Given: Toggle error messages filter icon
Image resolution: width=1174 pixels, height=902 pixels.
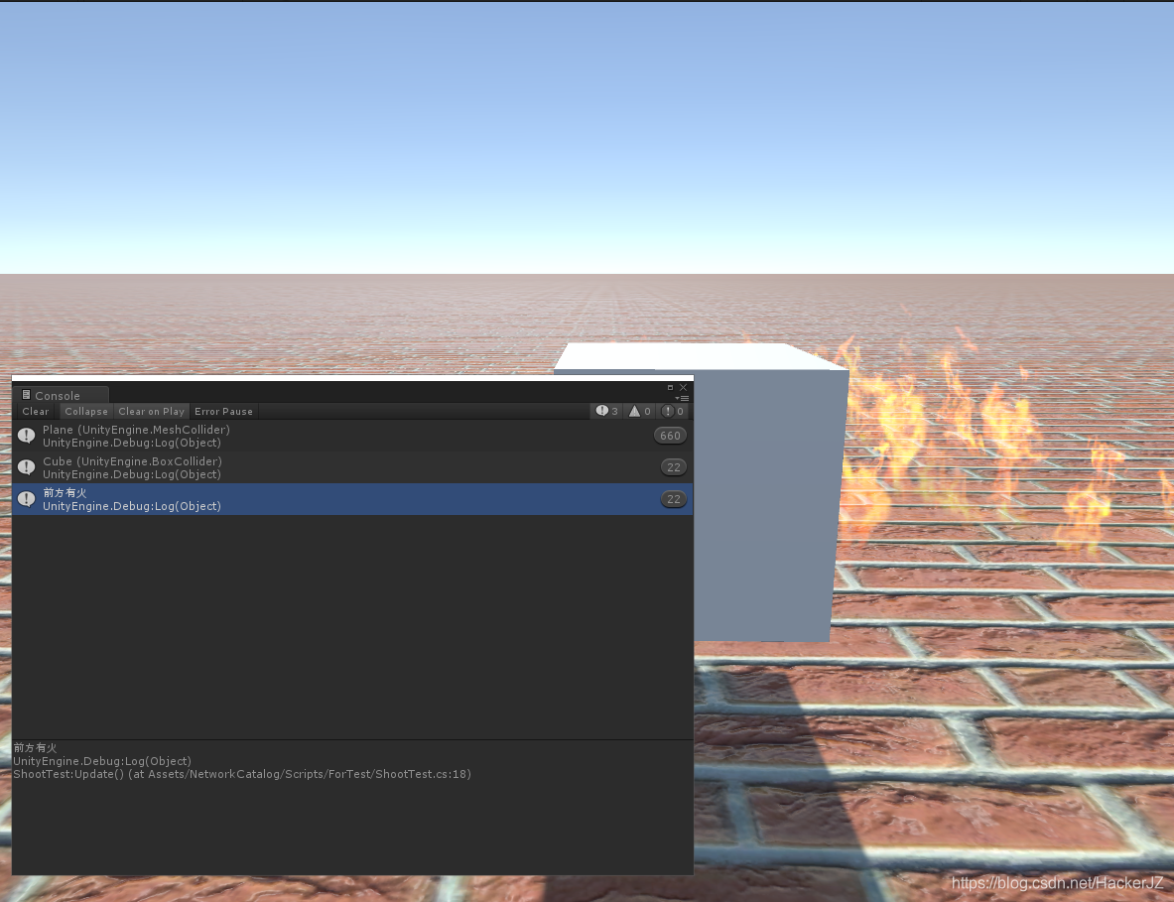Looking at the screenshot, I should (x=673, y=411).
